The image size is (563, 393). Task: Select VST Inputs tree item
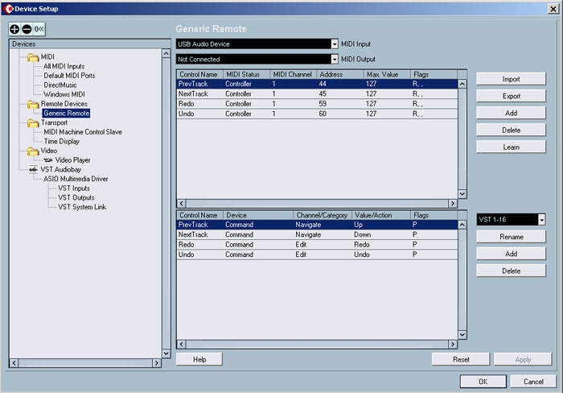74,188
